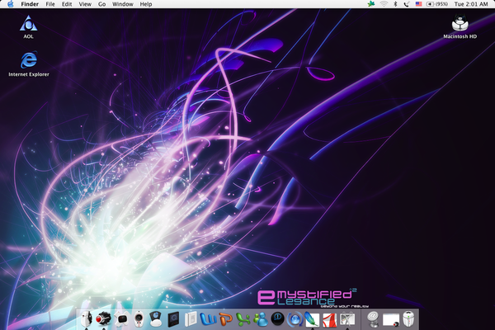The width and height of the screenshot is (495, 330).
Task: Select the Macintosh HD drive icon
Action: (x=460, y=23)
